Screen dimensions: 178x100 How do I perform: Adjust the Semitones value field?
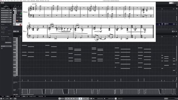[x=9, y=24]
